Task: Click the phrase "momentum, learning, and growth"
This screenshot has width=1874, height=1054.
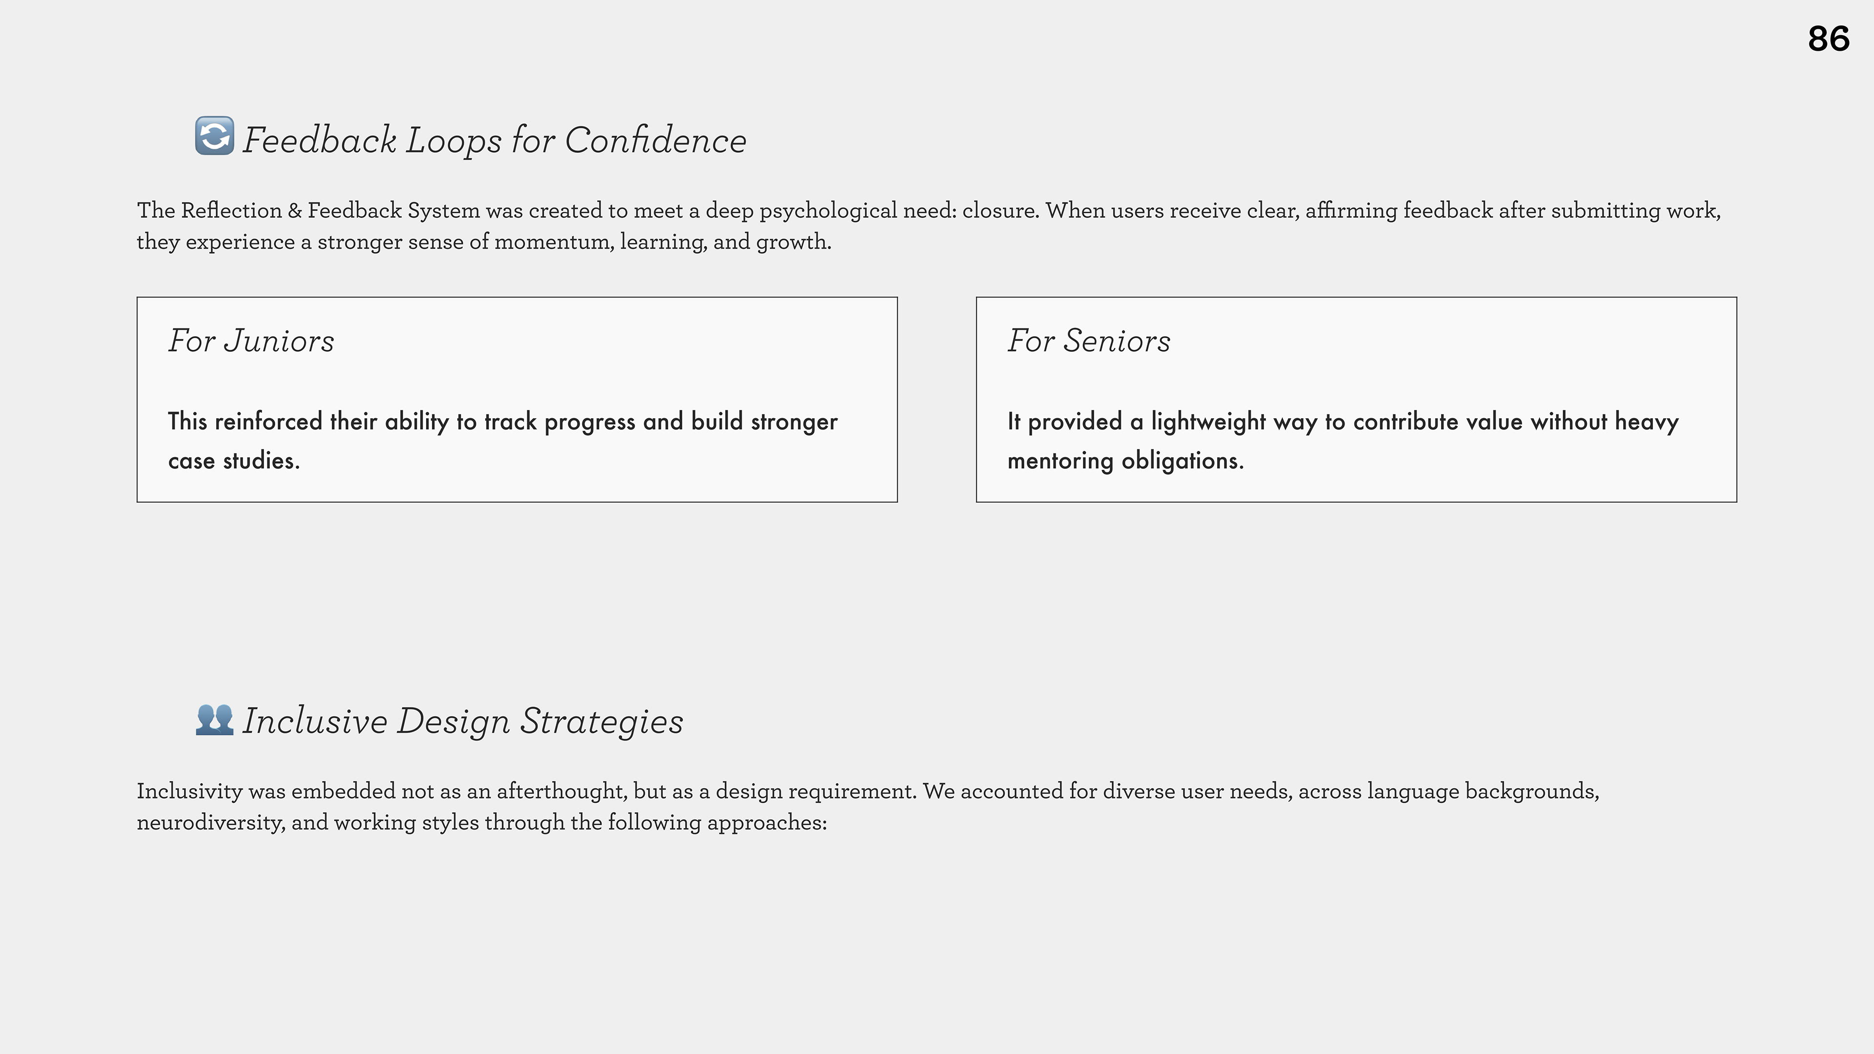Action: [x=662, y=242]
